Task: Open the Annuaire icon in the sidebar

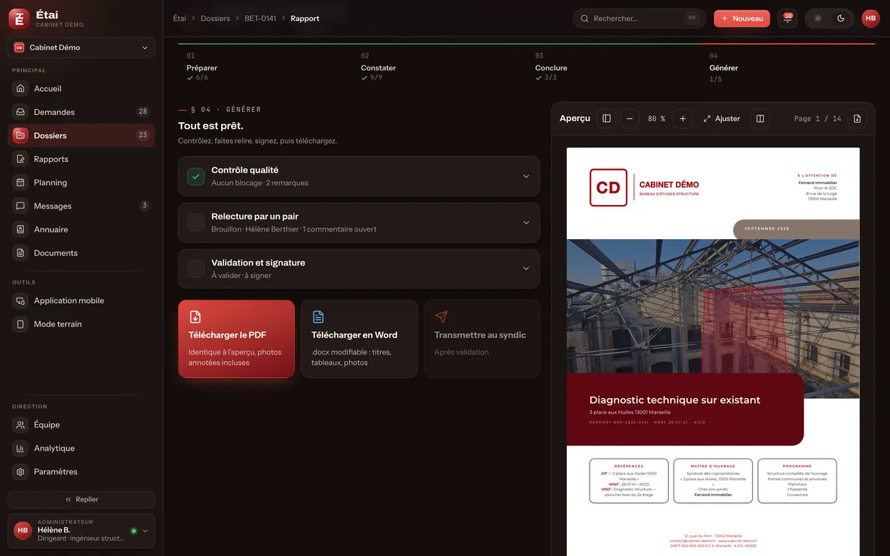Action: [x=21, y=229]
